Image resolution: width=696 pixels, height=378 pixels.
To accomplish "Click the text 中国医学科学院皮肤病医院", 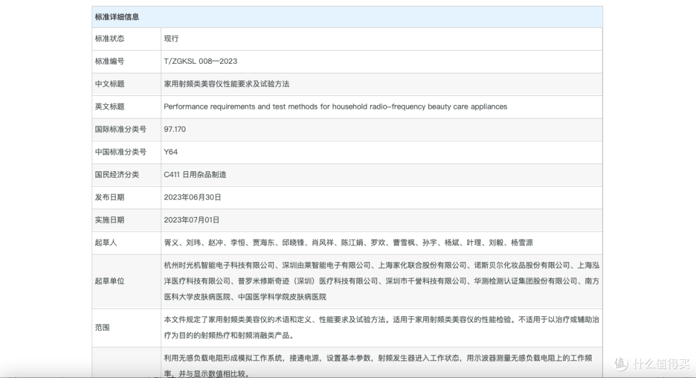I will tap(282, 297).
